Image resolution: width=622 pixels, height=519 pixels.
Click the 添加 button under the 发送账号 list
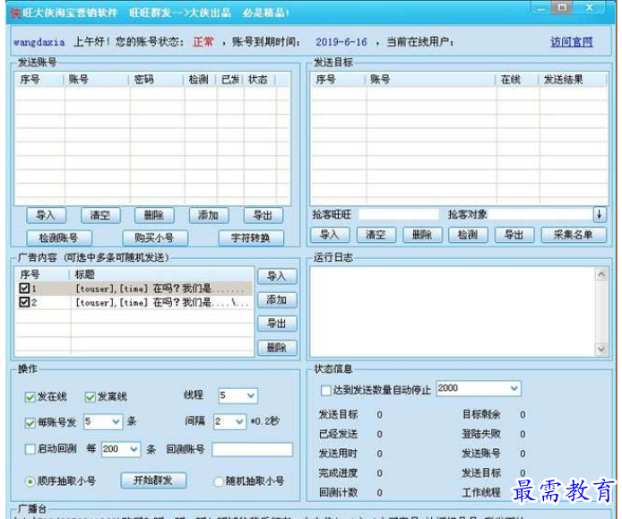click(209, 215)
